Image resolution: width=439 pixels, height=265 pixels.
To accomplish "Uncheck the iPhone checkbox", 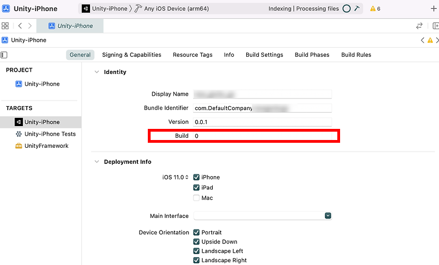I will (196, 177).
